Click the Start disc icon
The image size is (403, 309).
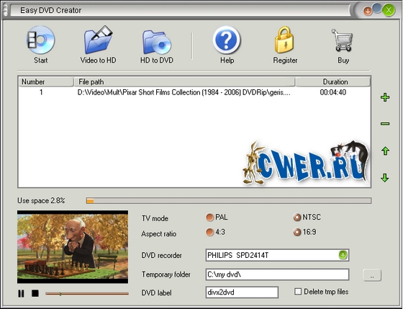point(41,40)
